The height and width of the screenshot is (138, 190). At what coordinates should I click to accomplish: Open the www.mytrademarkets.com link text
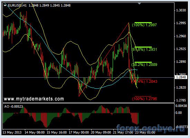pyautogui.click(x=34, y=99)
